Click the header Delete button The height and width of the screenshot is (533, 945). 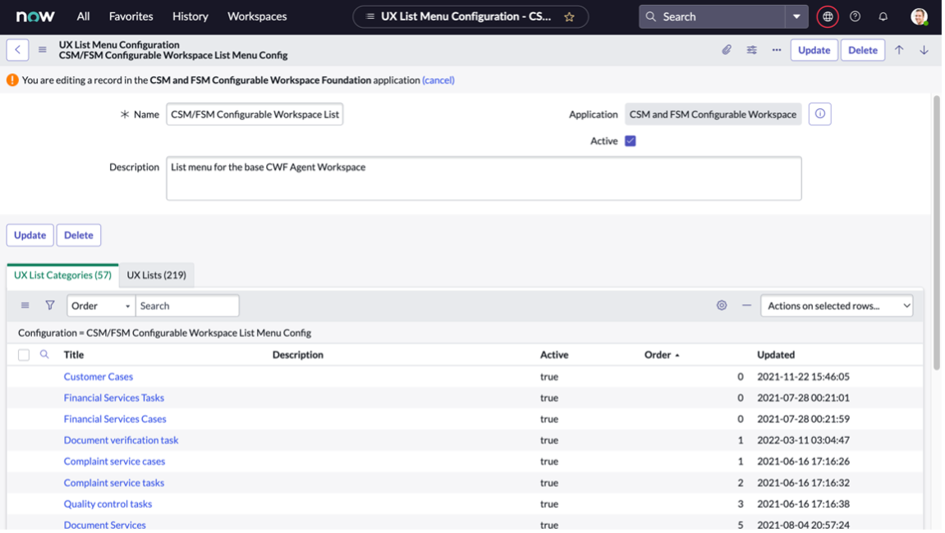(862, 50)
